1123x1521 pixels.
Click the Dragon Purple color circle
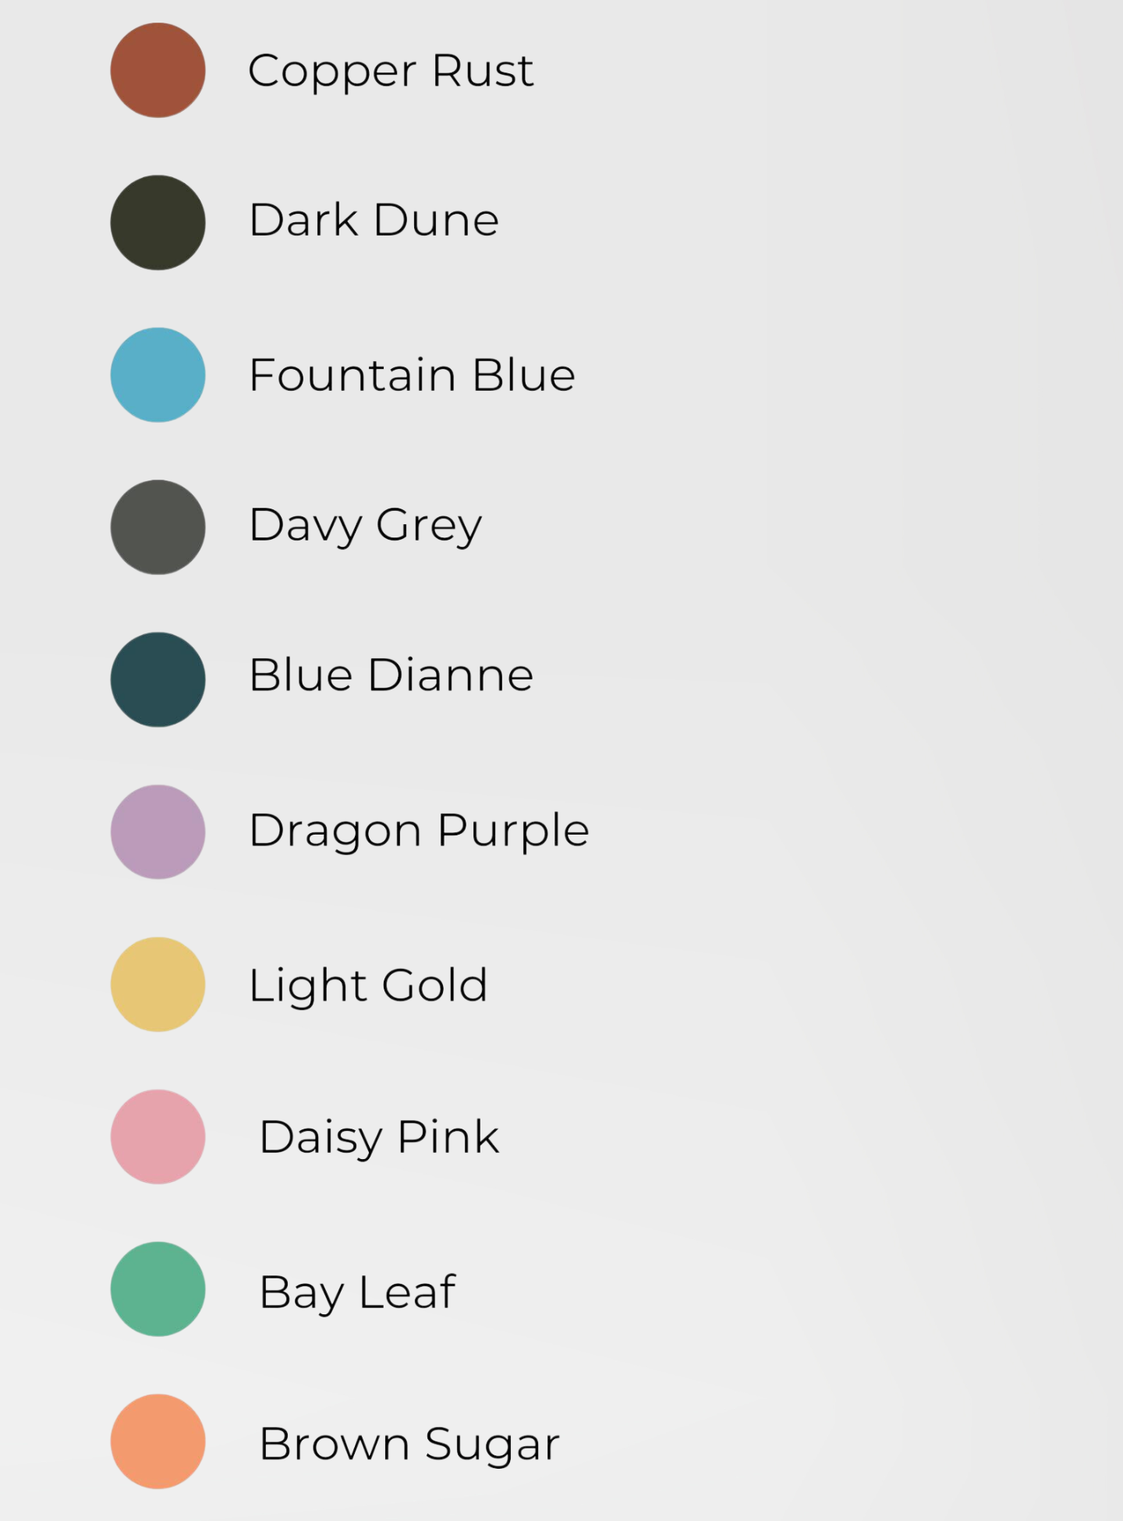[158, 831]
